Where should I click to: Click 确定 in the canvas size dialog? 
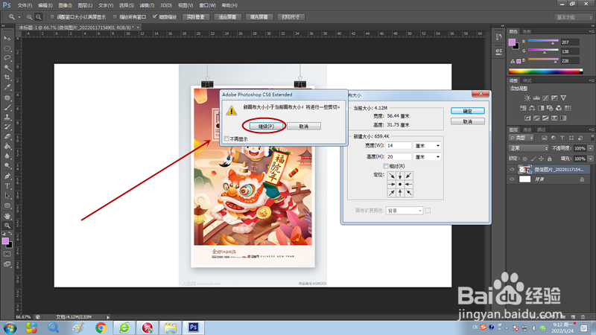[468, 111]
